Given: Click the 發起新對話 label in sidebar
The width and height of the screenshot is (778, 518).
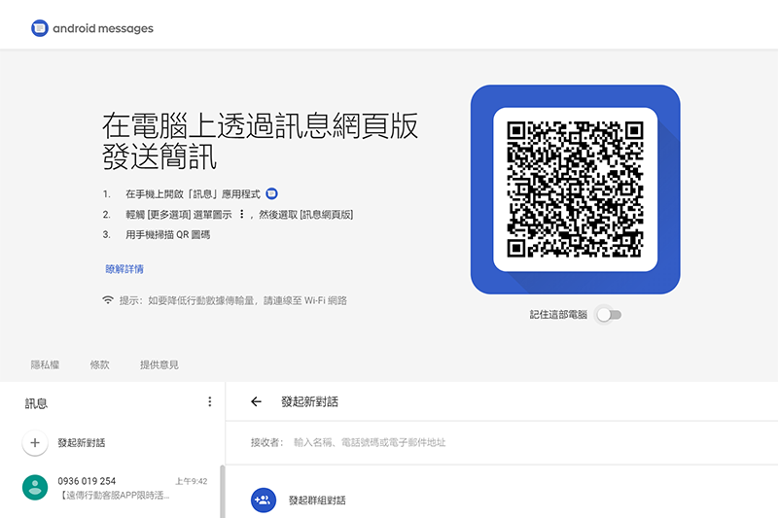Looking at the screenshot, I should (82, 442).
